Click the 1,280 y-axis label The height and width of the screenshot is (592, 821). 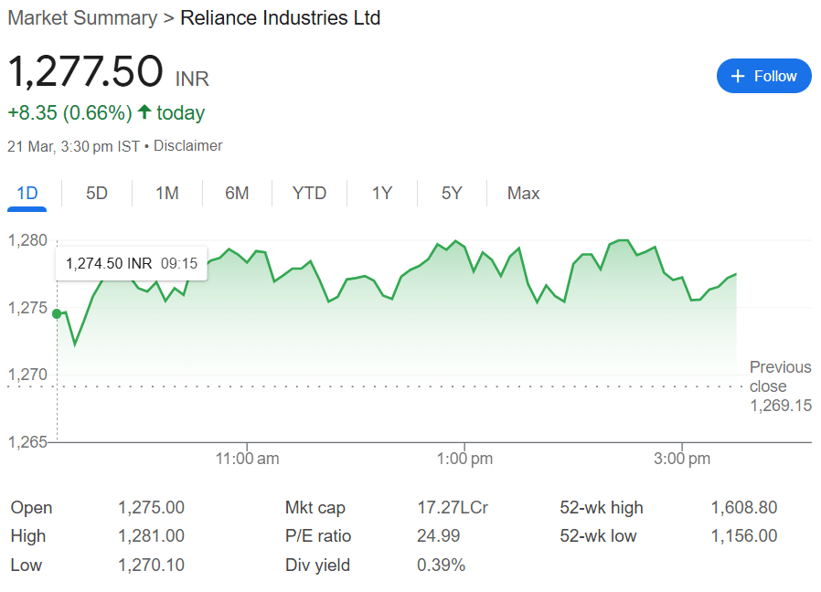[27, 240]
